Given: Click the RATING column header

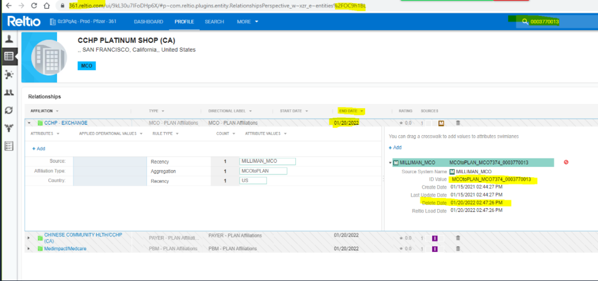Looking at the screenshot, I should pos(405,111).
